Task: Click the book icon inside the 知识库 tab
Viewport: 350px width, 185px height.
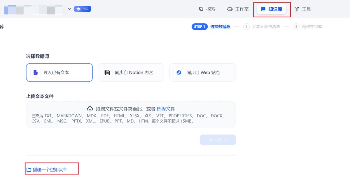Action: coord(263,9)
